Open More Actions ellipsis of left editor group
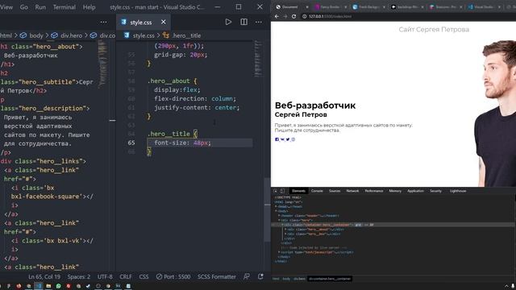The image size is (516, 290). click(103, 22)
